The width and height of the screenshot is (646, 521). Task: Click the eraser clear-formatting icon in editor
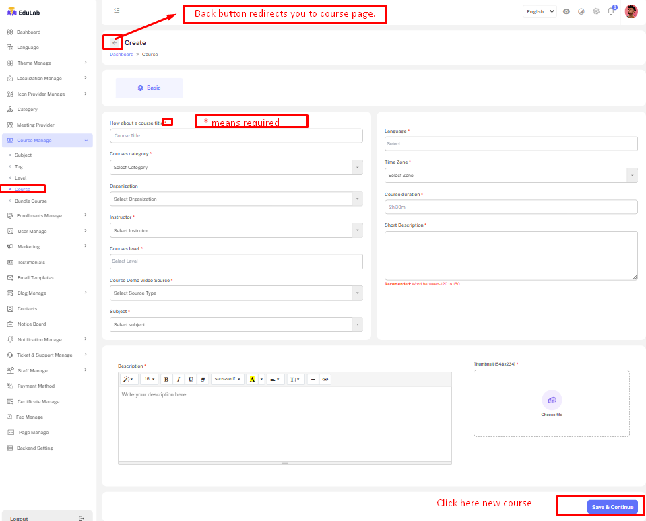tap(203, 379)
